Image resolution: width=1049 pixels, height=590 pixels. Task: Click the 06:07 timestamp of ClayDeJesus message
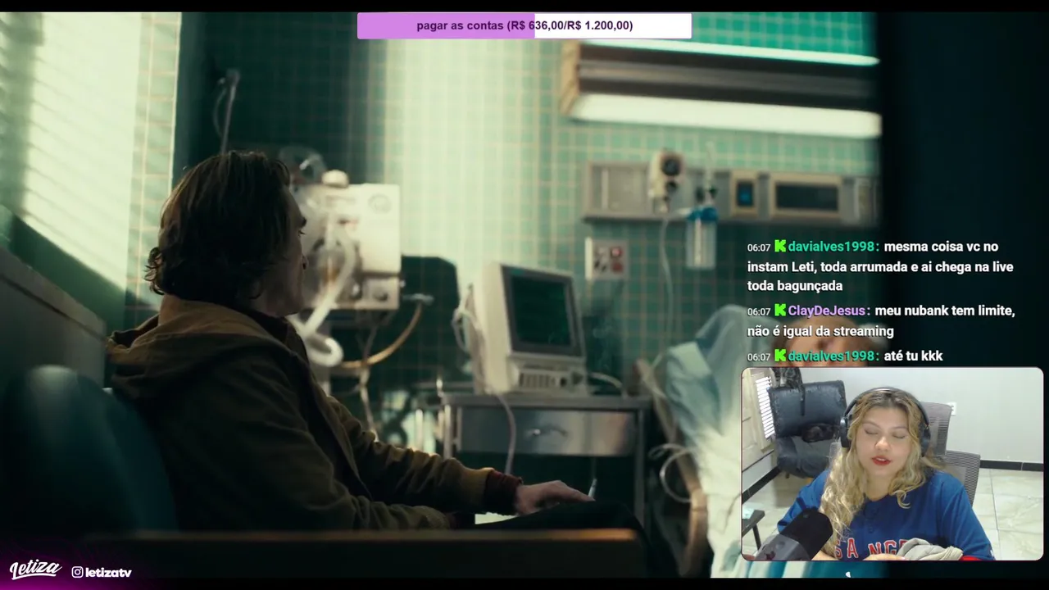click(759, 312)
